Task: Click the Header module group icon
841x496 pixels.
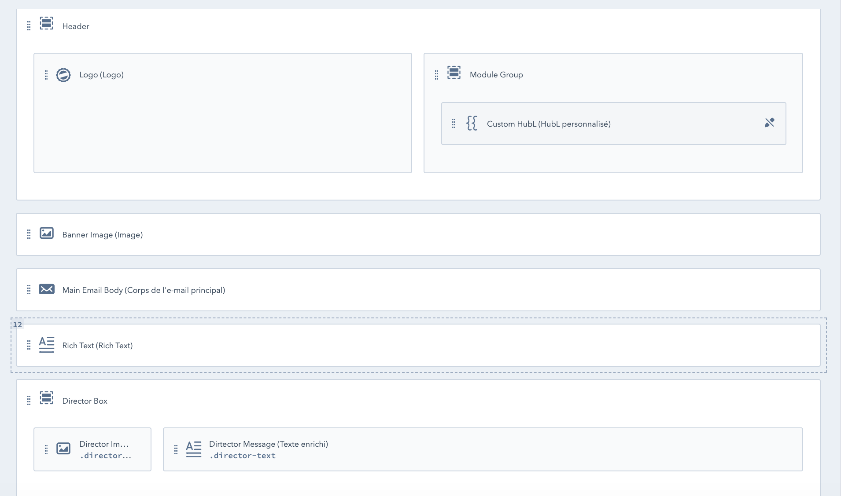Action: tap(46, 23)
